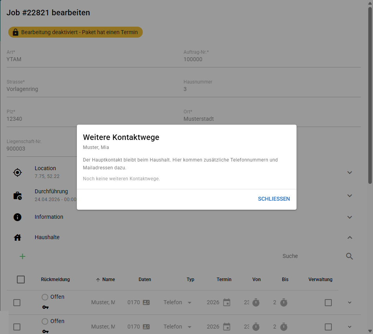Collapse the Haushalte section chevron
Image resolution: width=373 pixels, height=334 pixels.
[x=349, y=238]
